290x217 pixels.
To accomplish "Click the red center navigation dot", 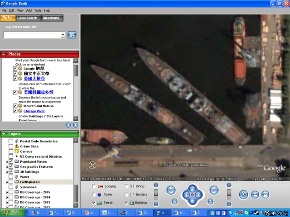I will pos(192,195).
